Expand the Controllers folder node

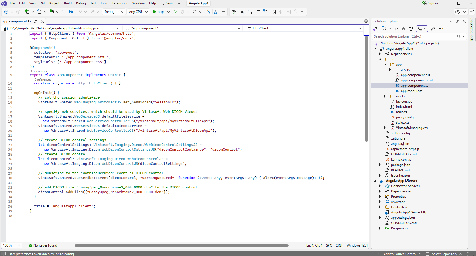tap(380, 207)
